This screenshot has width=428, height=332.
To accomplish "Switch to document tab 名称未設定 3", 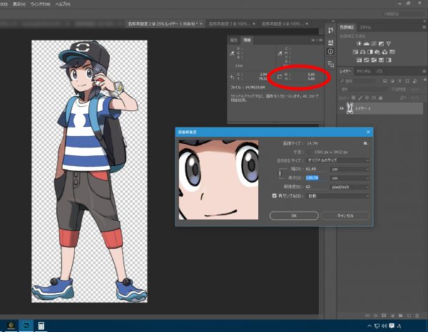I will tap(232, 24).
